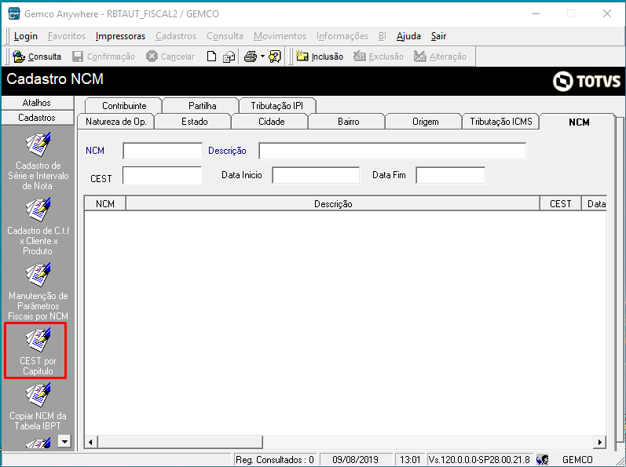
Task: Focus the Data Inicio input field
Action: pyautogui.click(x=316, y=176)
